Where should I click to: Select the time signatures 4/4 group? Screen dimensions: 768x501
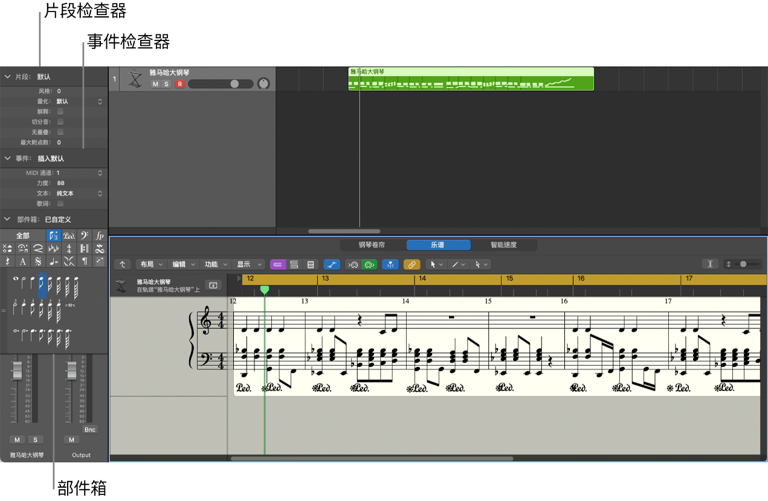(x=69, y=248)
